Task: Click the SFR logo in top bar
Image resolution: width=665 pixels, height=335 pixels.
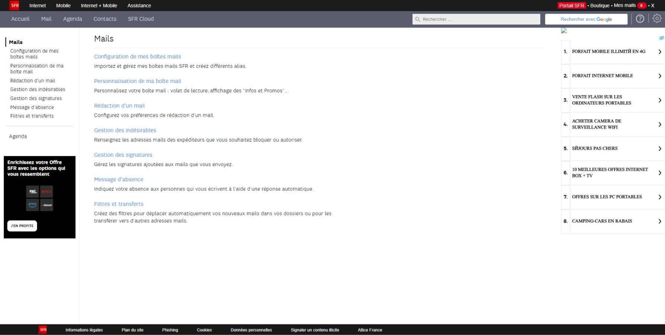Action: tap(15, 6)
